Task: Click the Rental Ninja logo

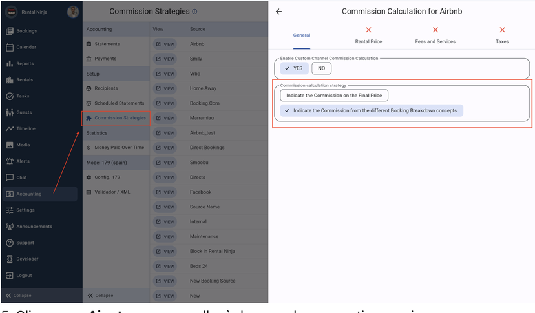Action: click(x=12, y=12)
